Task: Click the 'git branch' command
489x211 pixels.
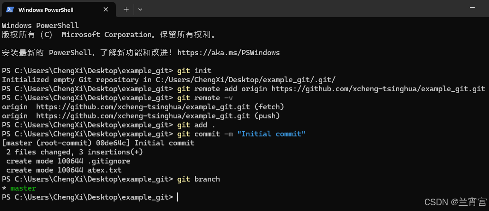Action: pos(198,179)
